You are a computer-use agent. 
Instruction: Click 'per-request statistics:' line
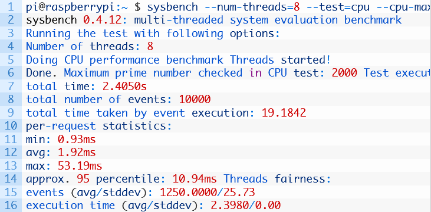99,126
